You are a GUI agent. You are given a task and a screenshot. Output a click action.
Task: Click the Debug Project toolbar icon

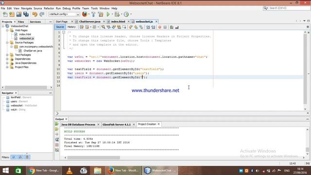117,14
